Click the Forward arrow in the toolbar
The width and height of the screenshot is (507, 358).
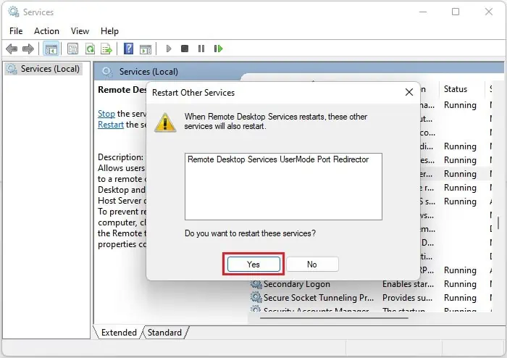(28, 49)
